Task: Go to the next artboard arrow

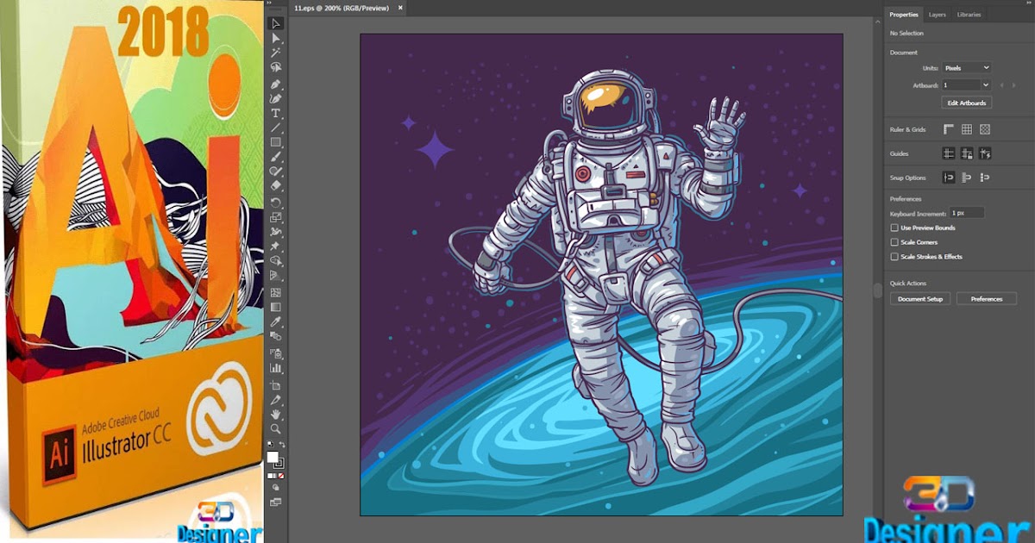Action: (1013, 85)
